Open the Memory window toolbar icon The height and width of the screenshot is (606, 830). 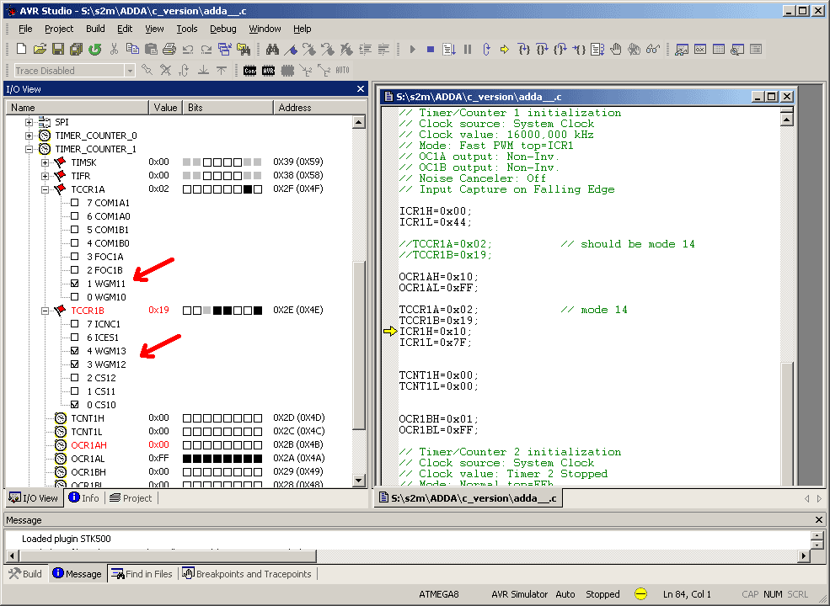(719, 49)
